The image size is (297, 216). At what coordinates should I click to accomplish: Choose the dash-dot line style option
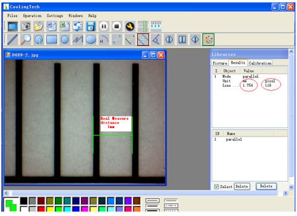171,206
